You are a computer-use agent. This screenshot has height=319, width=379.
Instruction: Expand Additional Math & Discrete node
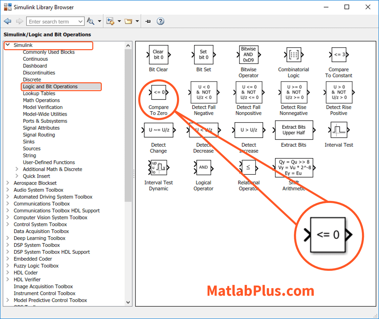point(17,169)
